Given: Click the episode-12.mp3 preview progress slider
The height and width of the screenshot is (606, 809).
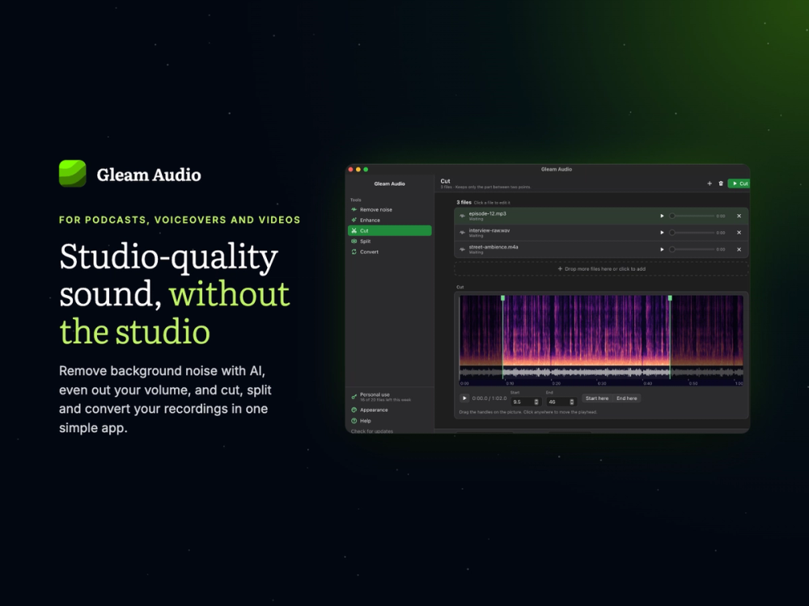Looking at the screenshot, I should 692,216.
